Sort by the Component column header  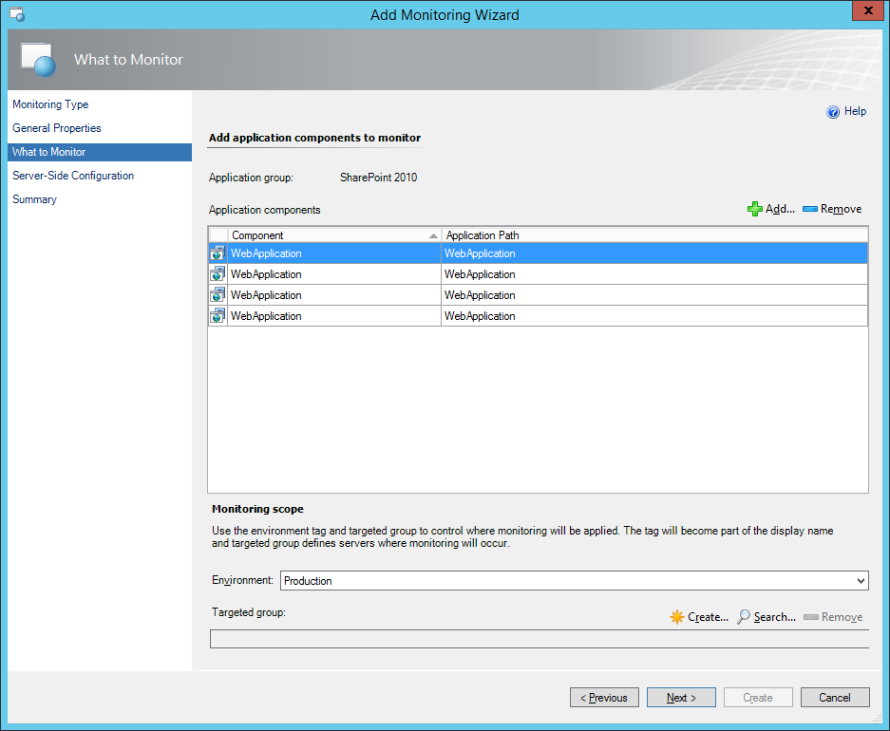(333, 235)
